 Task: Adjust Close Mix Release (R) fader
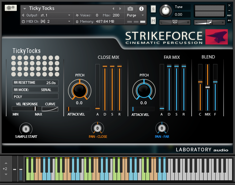point(120,66)
